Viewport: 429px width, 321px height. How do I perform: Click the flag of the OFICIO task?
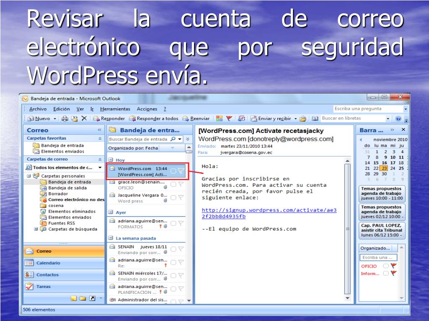[x=393, y=265]
